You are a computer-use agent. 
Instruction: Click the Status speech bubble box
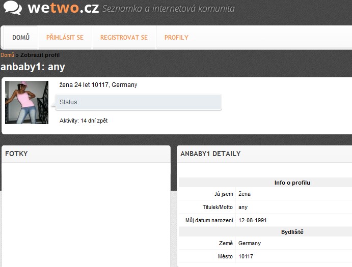pyautogui.click(x=139, y=102)
